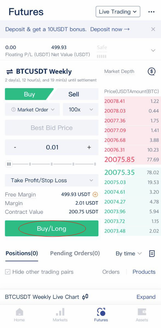Switch to Pending Orders(0) tab
This screenshot has height=328, width=161.
coord(75,254)
